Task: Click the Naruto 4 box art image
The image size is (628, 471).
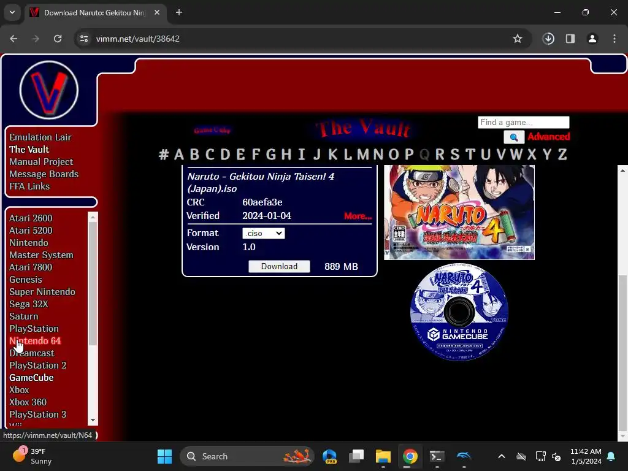Action: pos(459,212)
